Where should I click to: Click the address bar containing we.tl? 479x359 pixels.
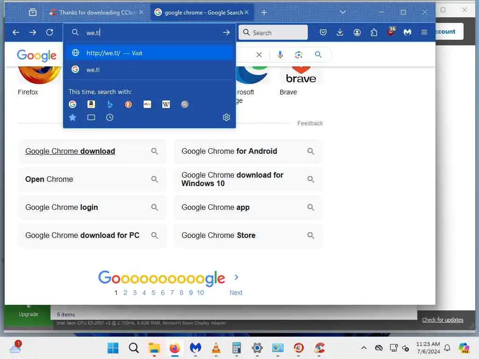(x=150, y=32)
